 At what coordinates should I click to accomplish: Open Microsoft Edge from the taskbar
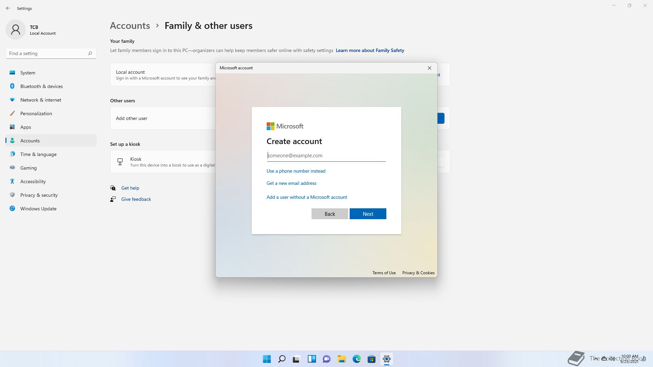pos(356,359)
